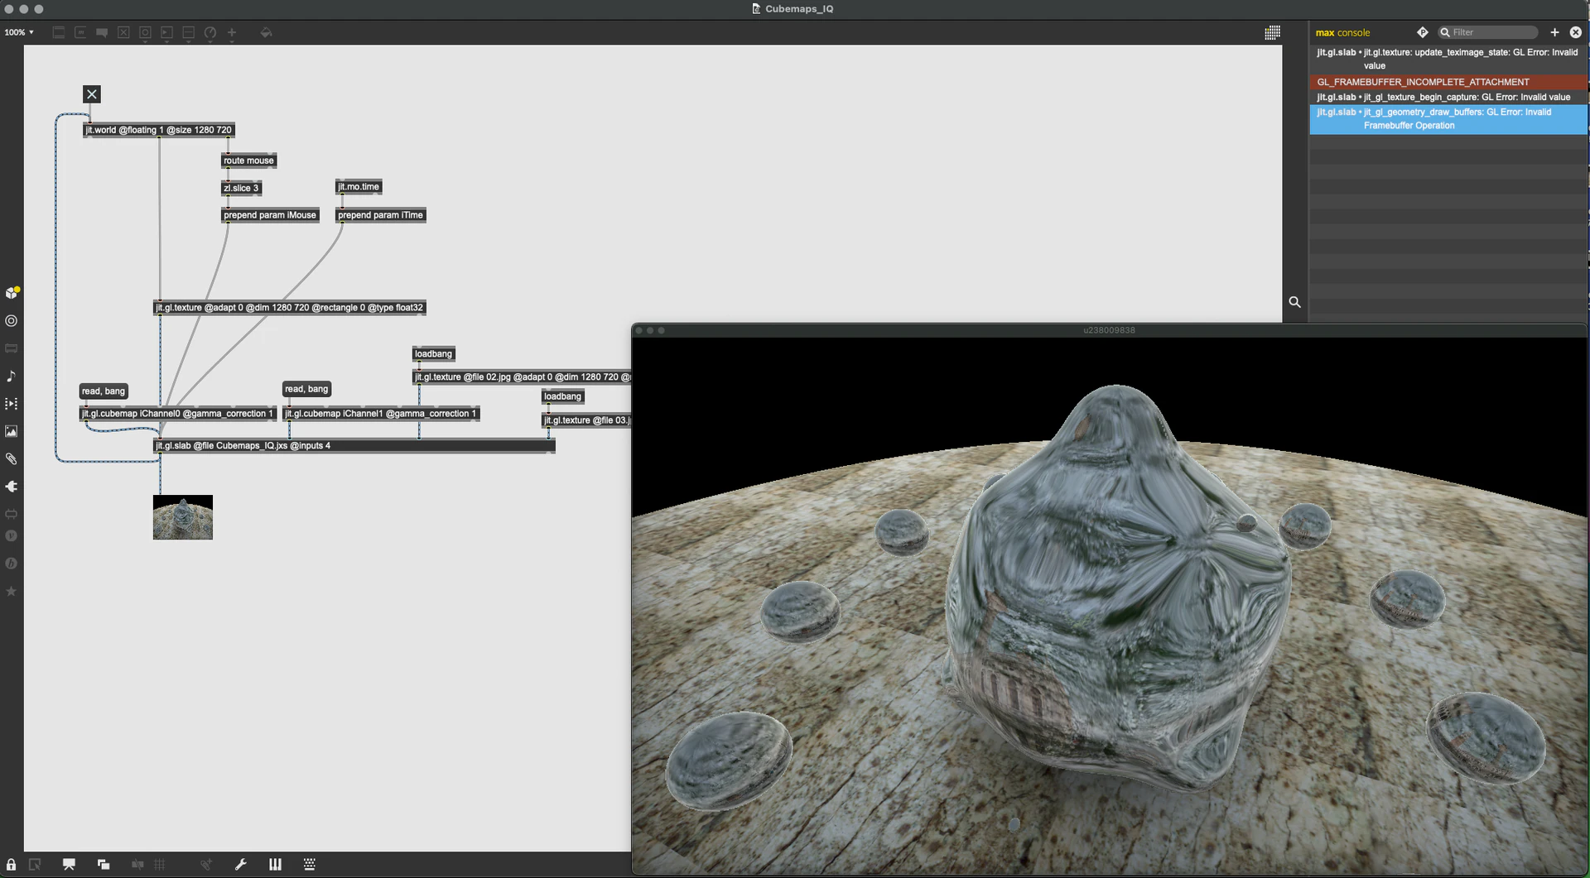Open the Images browser in sidebar

point(12,431)
